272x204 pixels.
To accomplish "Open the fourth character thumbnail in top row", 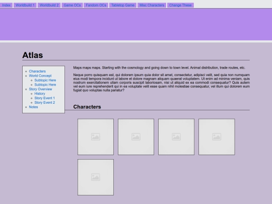I will tap(217, 137).
